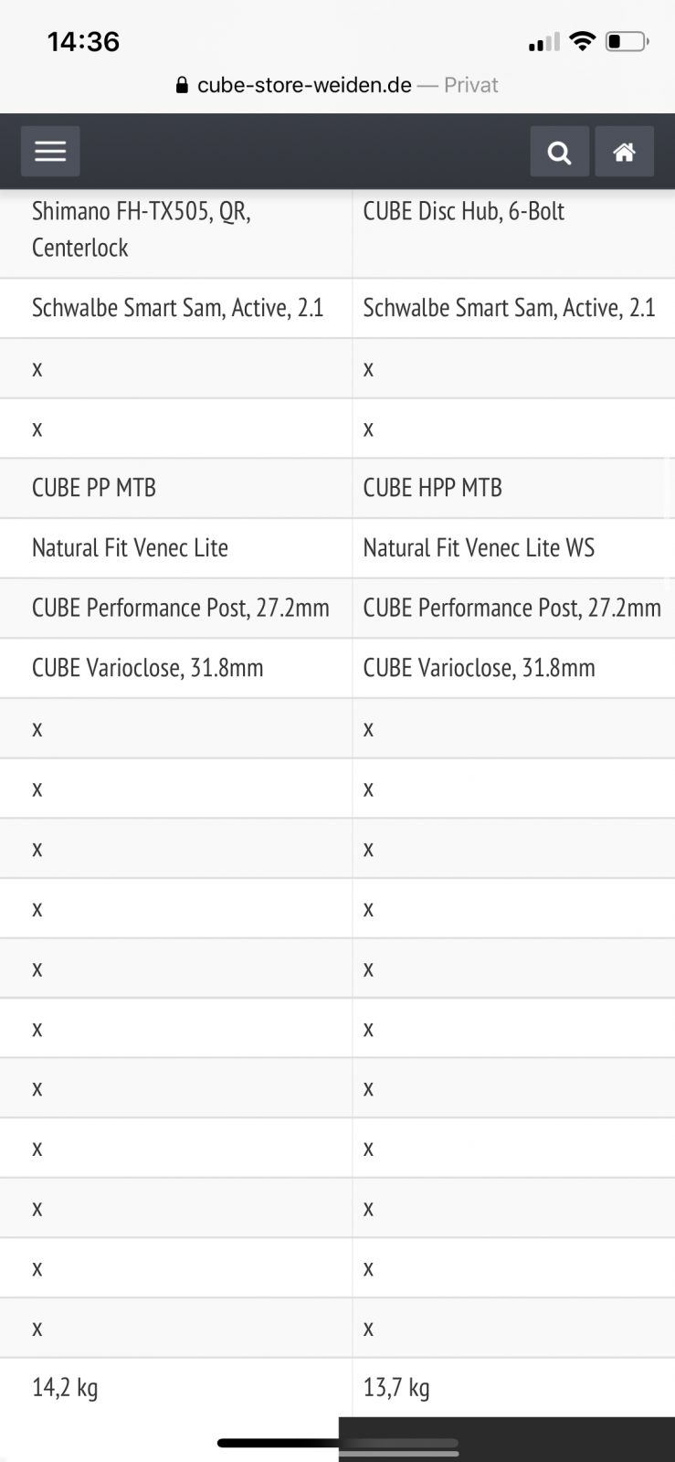Select Natural Fit Venec Lite WS cell
The height and width of the screenshot is (1462, 675).
pos(479,548)
